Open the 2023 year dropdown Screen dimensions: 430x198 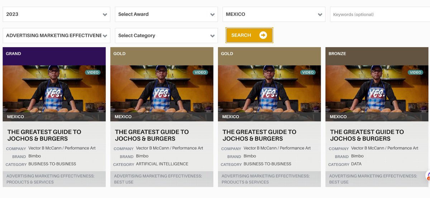[x=56, y=14]
